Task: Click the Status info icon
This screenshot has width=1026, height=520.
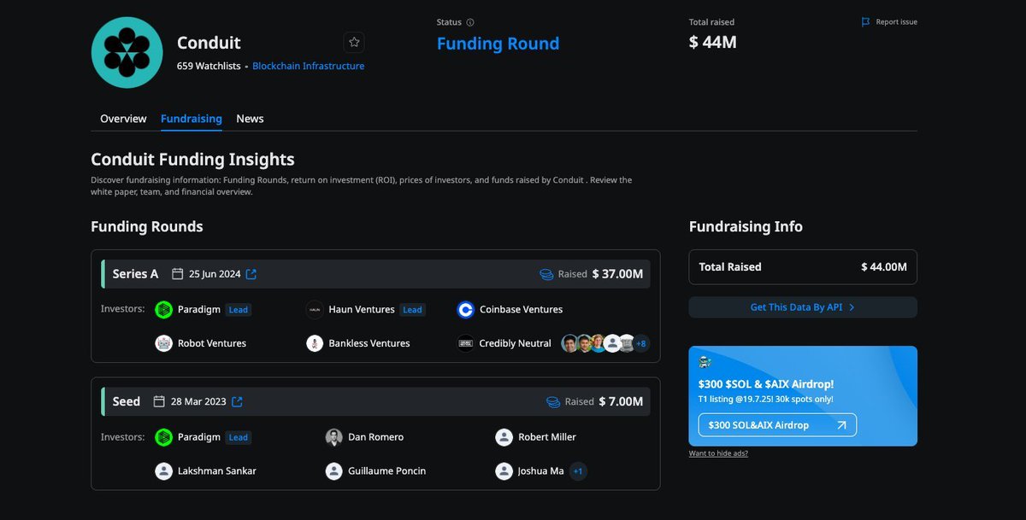Action: (x=470, y=22)
